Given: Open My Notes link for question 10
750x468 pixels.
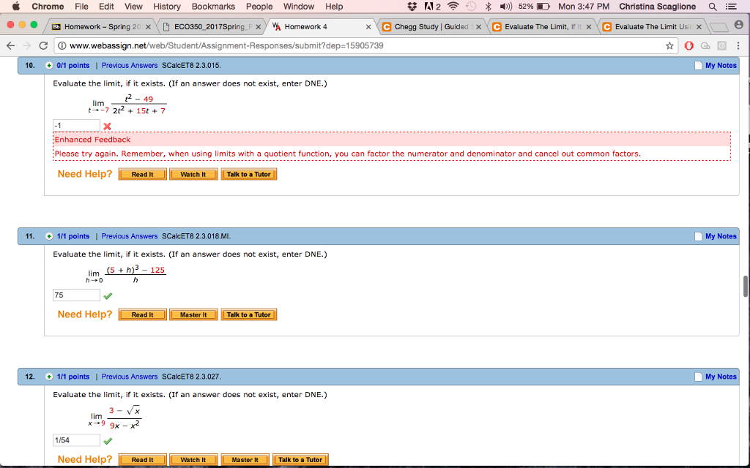Looking at the screenshot, I should pos(721,65).
